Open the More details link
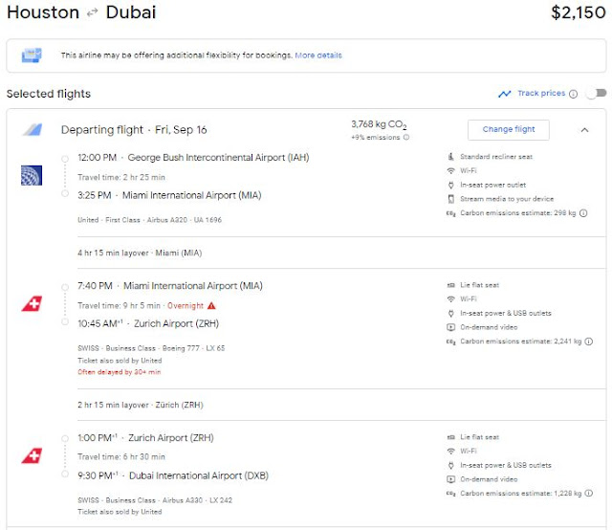This screenshot has height=530, width=612. point(318,55)
